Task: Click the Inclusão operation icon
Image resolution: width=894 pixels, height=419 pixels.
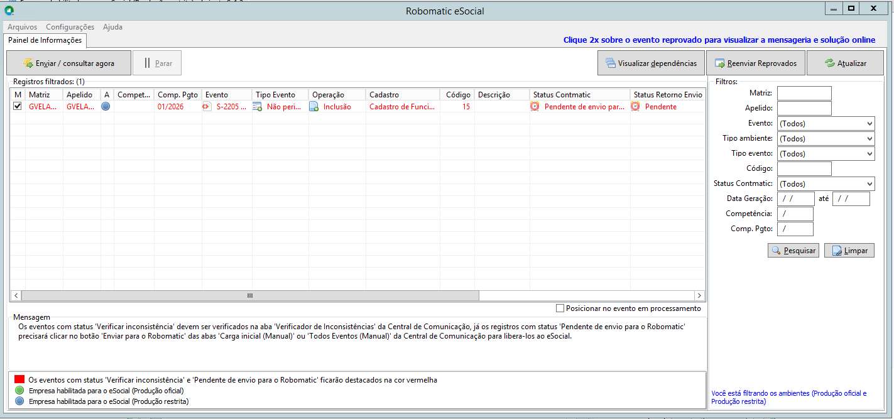Action: [313, 107]
